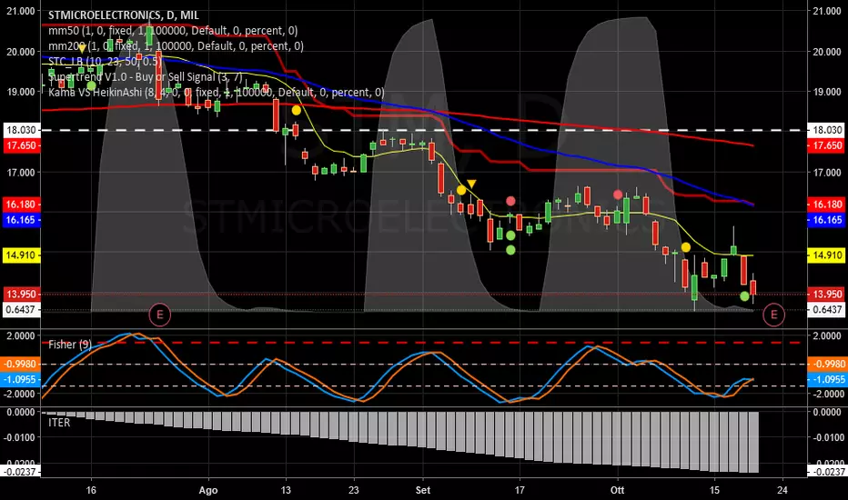Click the Set label on the time axis
The width and height of the screenshot is (848, 500).
(423, 490)
